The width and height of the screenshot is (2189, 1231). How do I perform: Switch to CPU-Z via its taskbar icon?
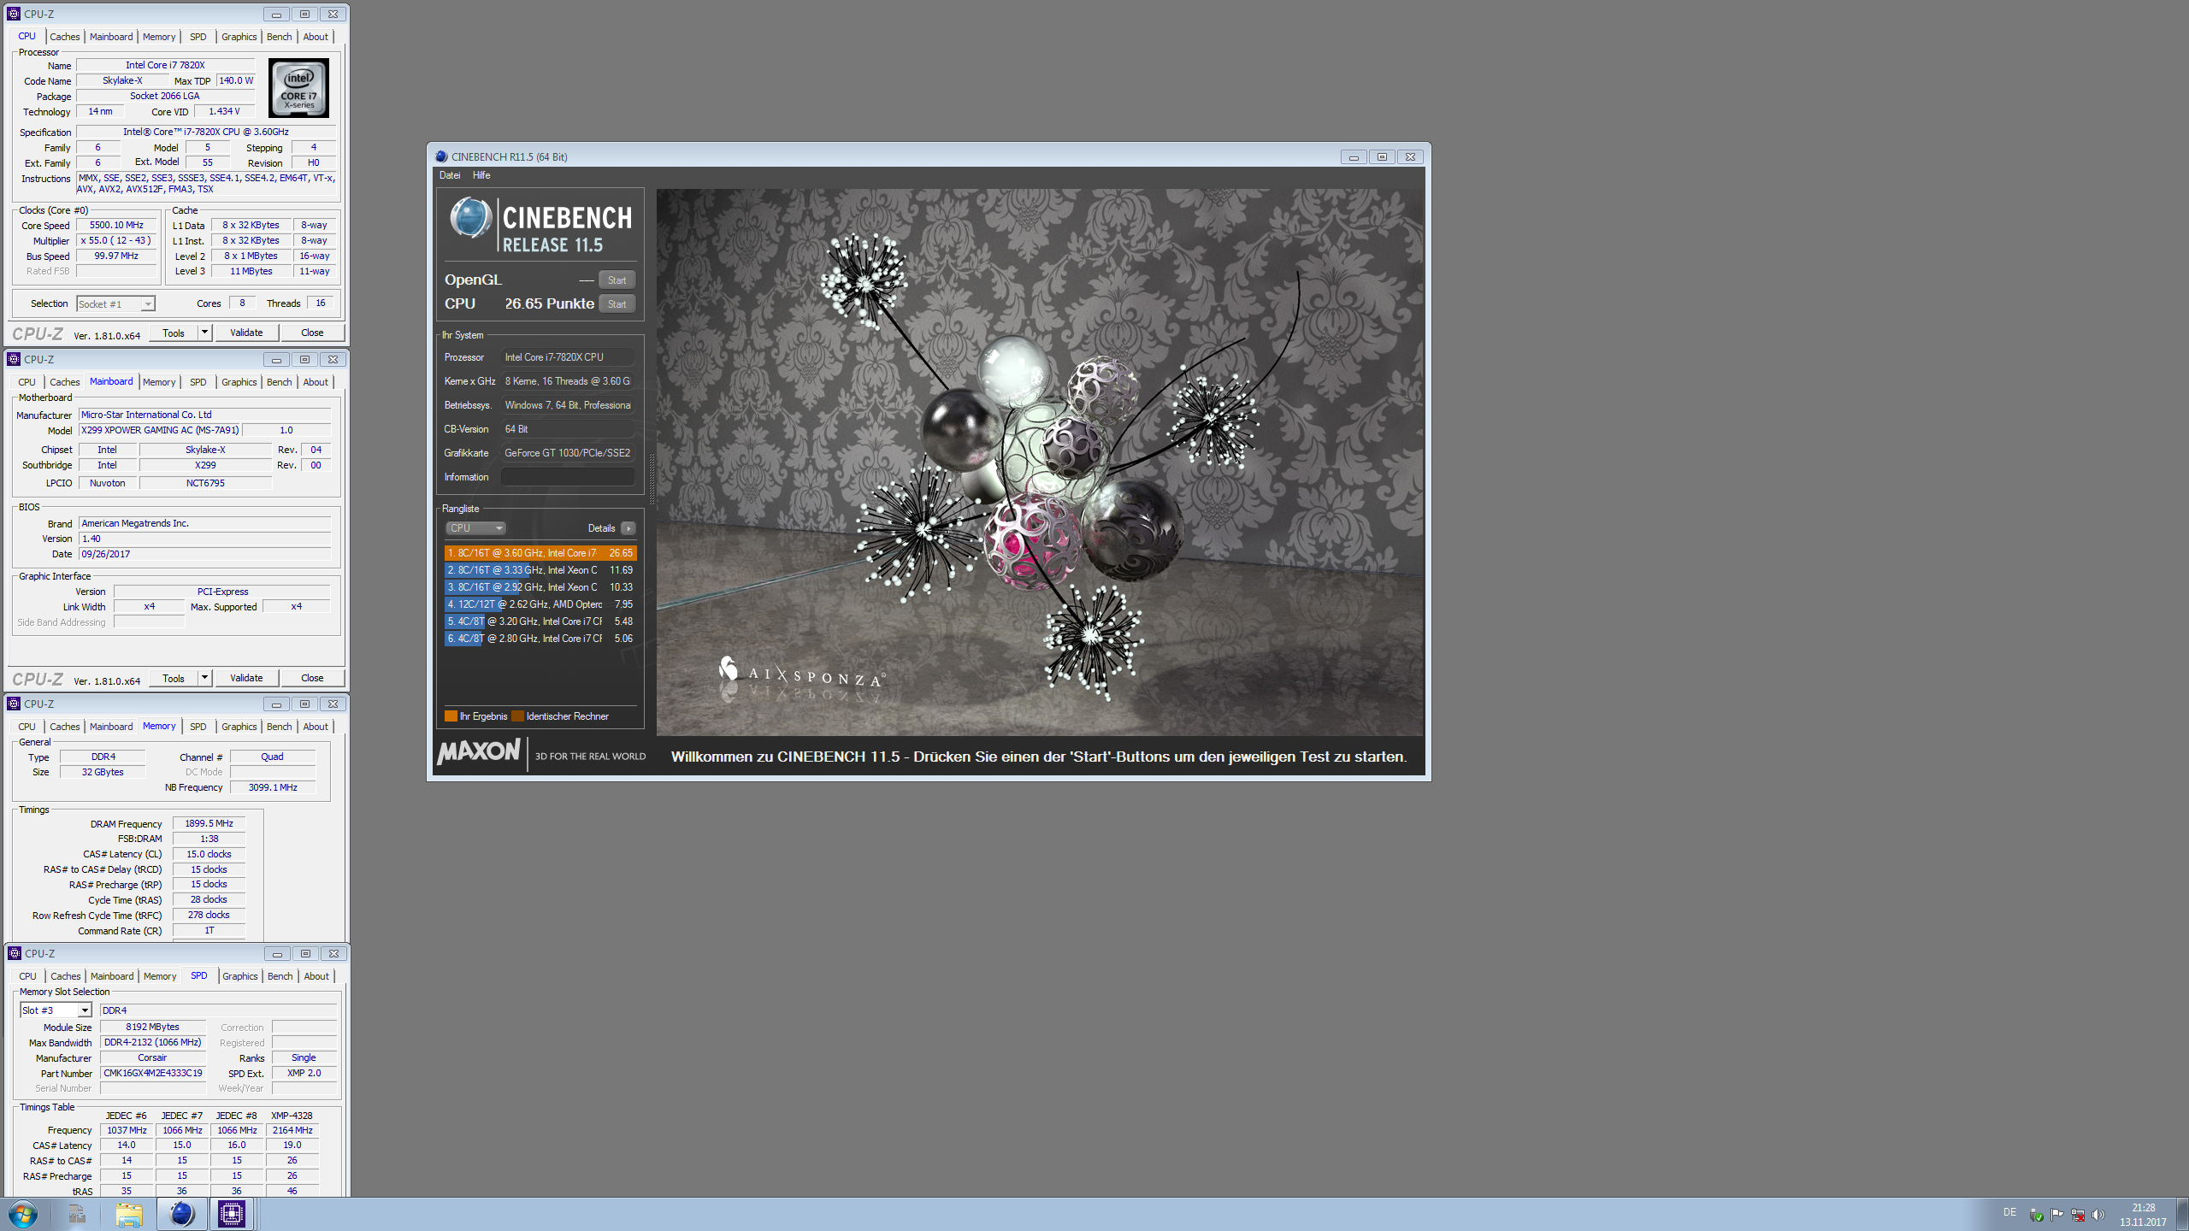click(232, 1214)
